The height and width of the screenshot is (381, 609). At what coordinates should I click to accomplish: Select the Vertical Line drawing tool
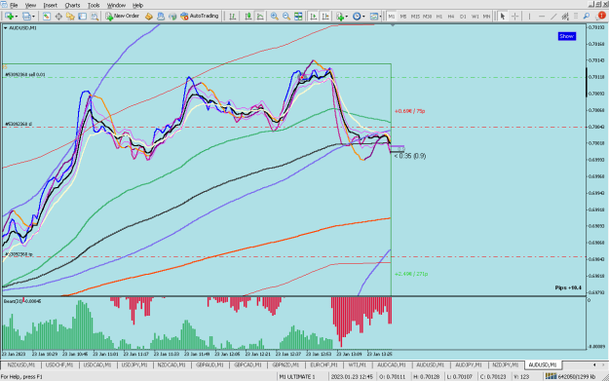(x=529, y=17)
